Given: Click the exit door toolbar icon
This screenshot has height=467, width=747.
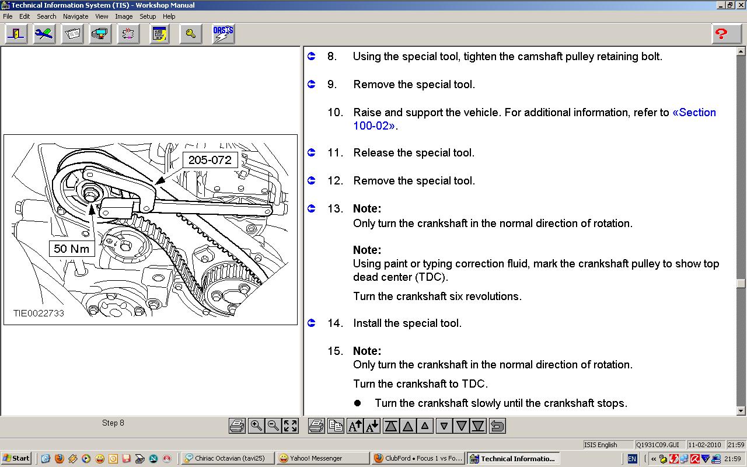Looking at the screenshot, I should point(16,34).
